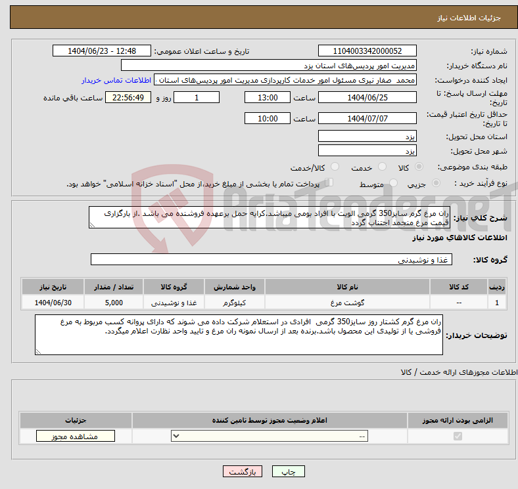
Task: Click the remaining days field showing 1
Action: (197, 97)
